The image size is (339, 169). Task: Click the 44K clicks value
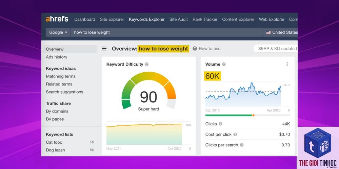pos(286,124)
